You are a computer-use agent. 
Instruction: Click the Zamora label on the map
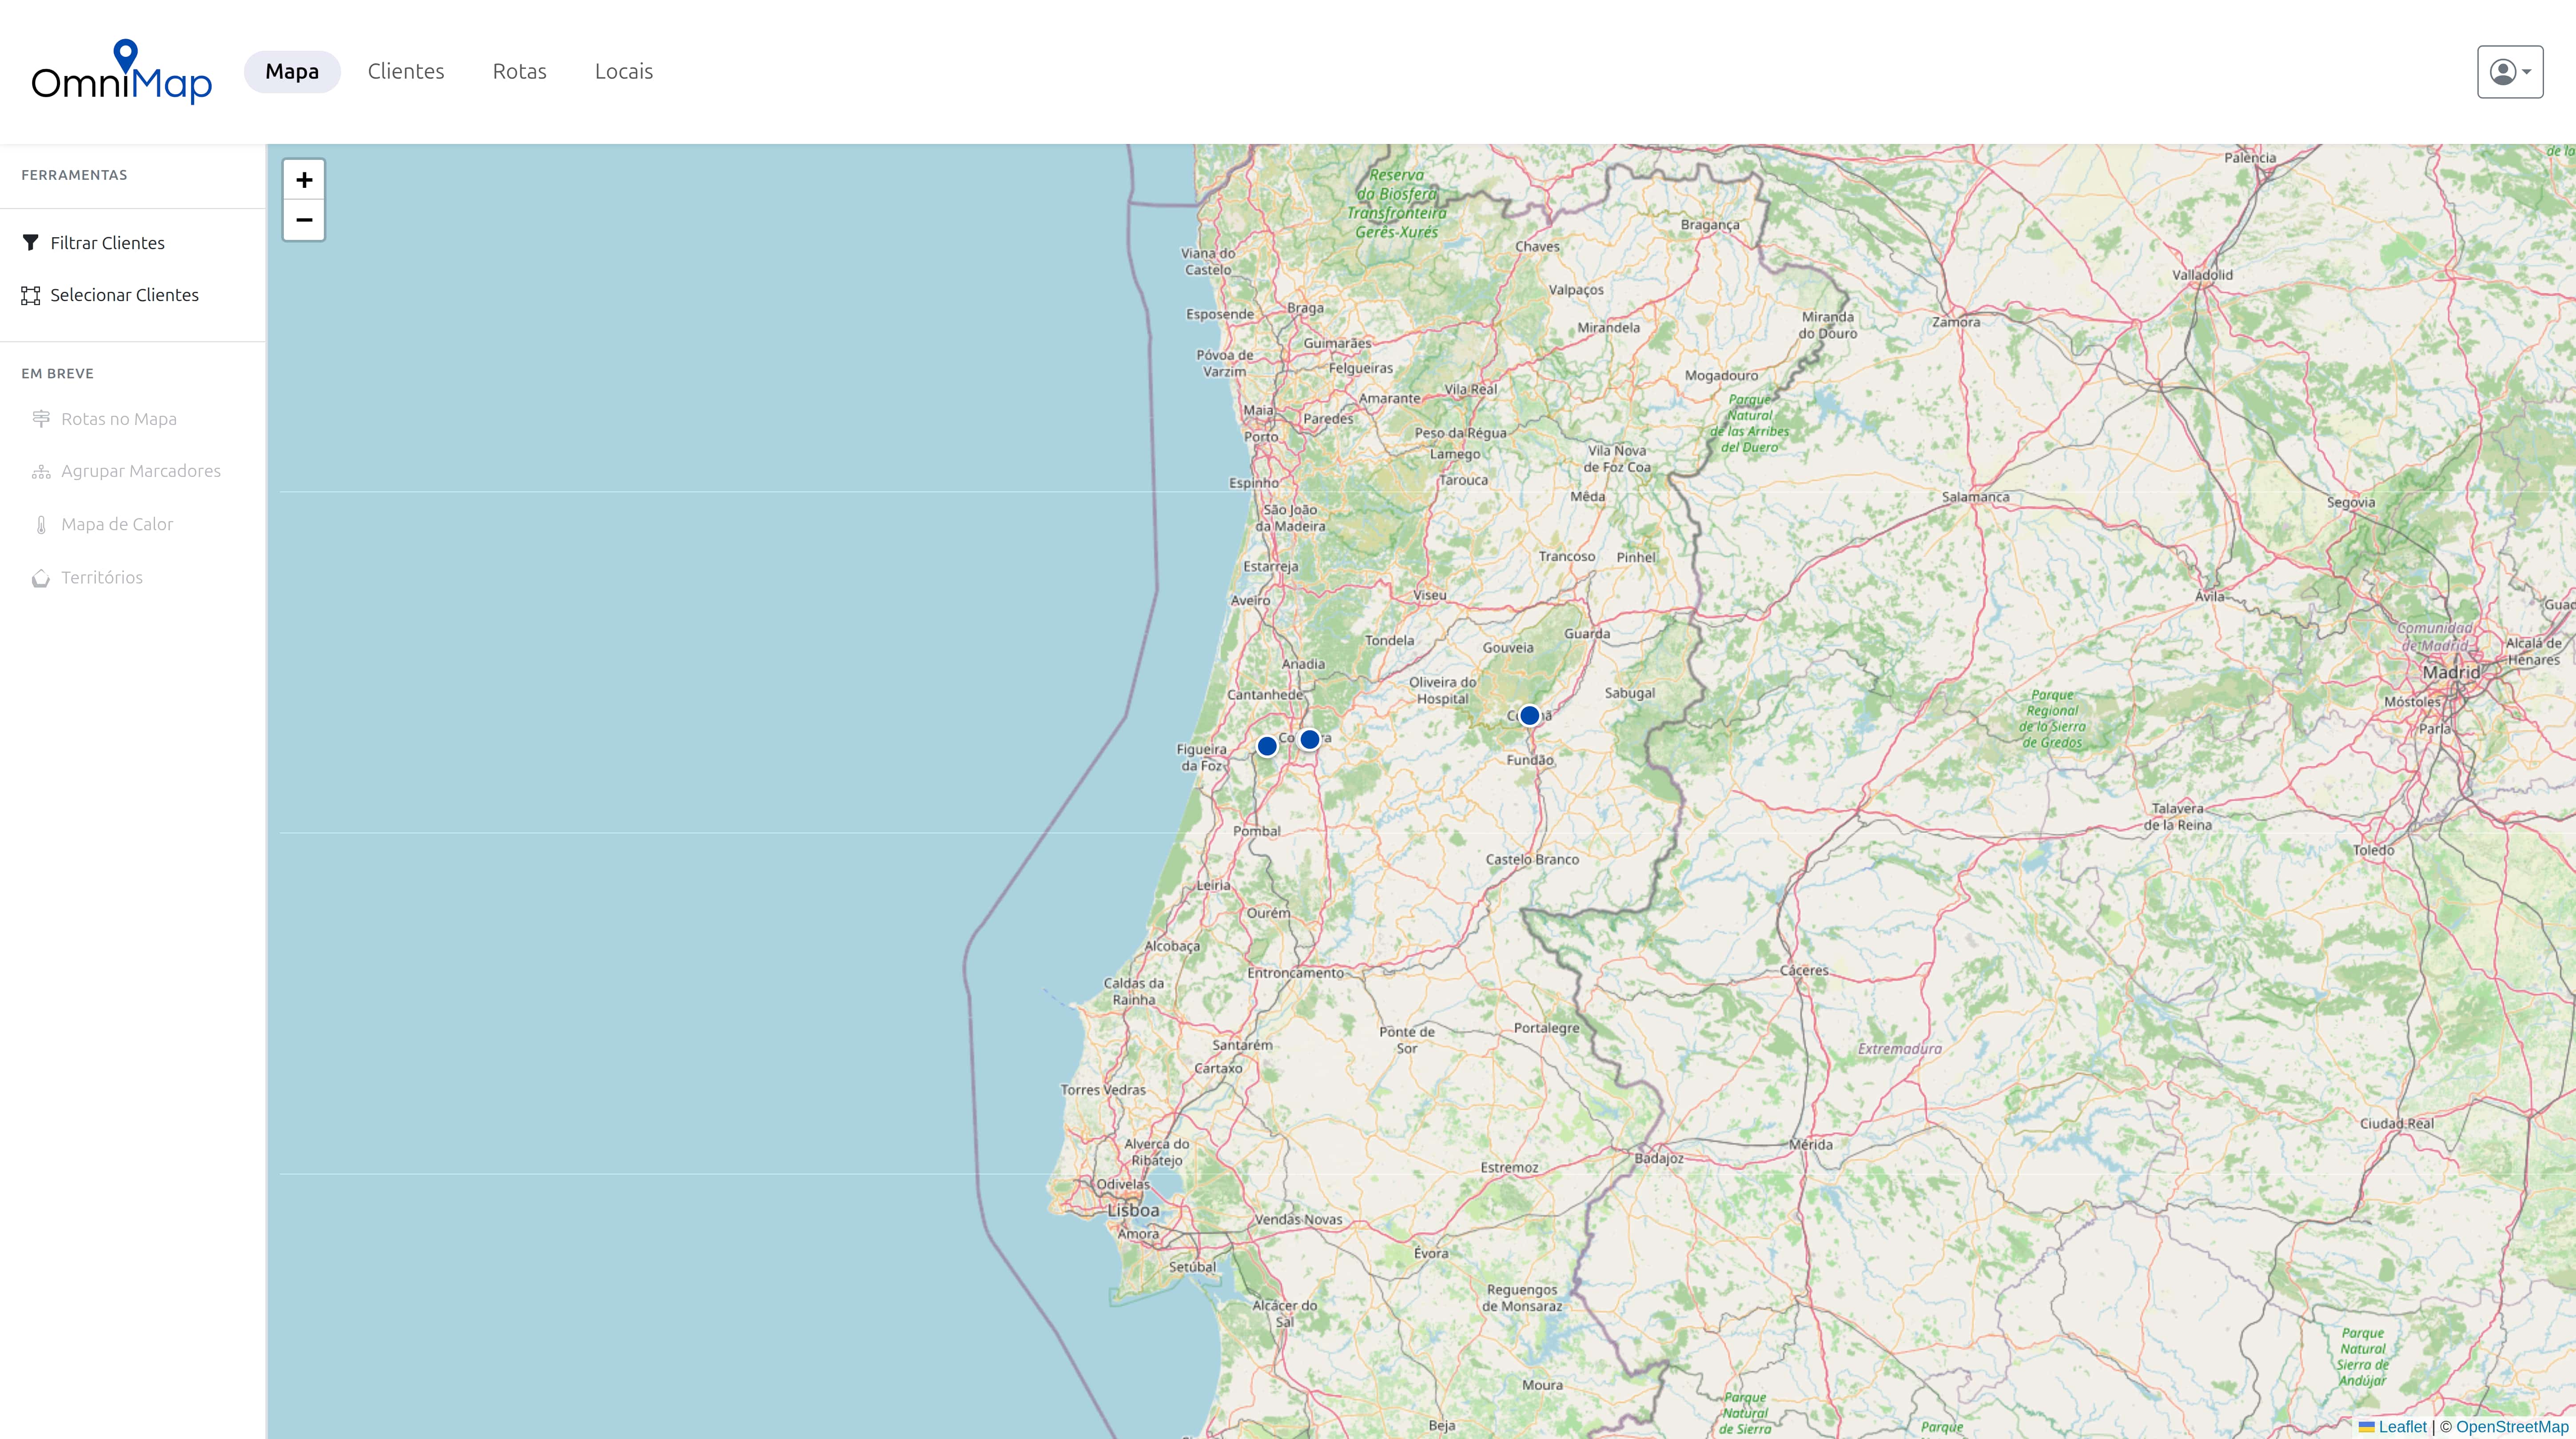tap(1956, 322)
